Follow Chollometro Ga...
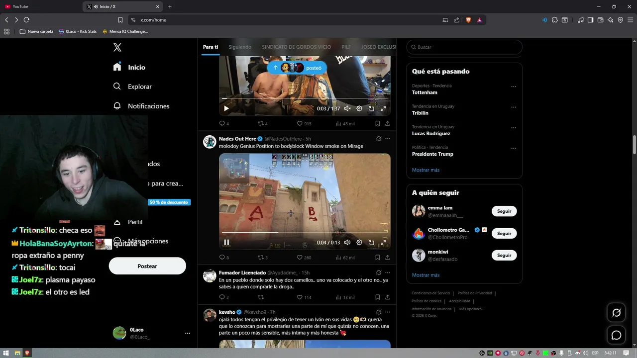637x358 pixels. 504,233
